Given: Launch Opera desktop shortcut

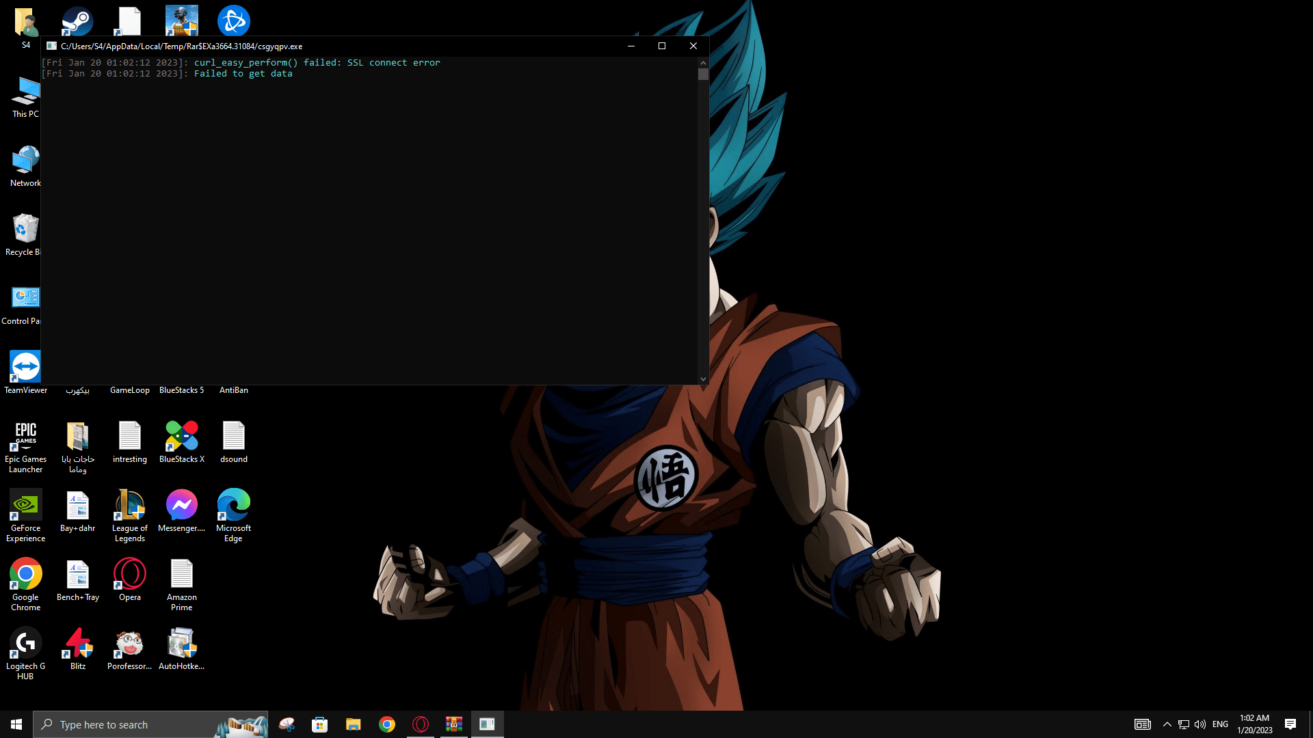Looking at the screenshot, I should [x=130, y=580].
